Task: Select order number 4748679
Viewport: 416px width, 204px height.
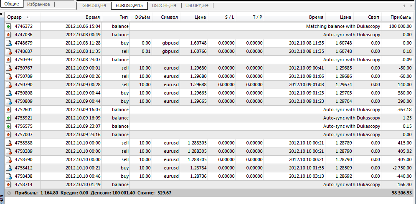Action: (24, 43)
